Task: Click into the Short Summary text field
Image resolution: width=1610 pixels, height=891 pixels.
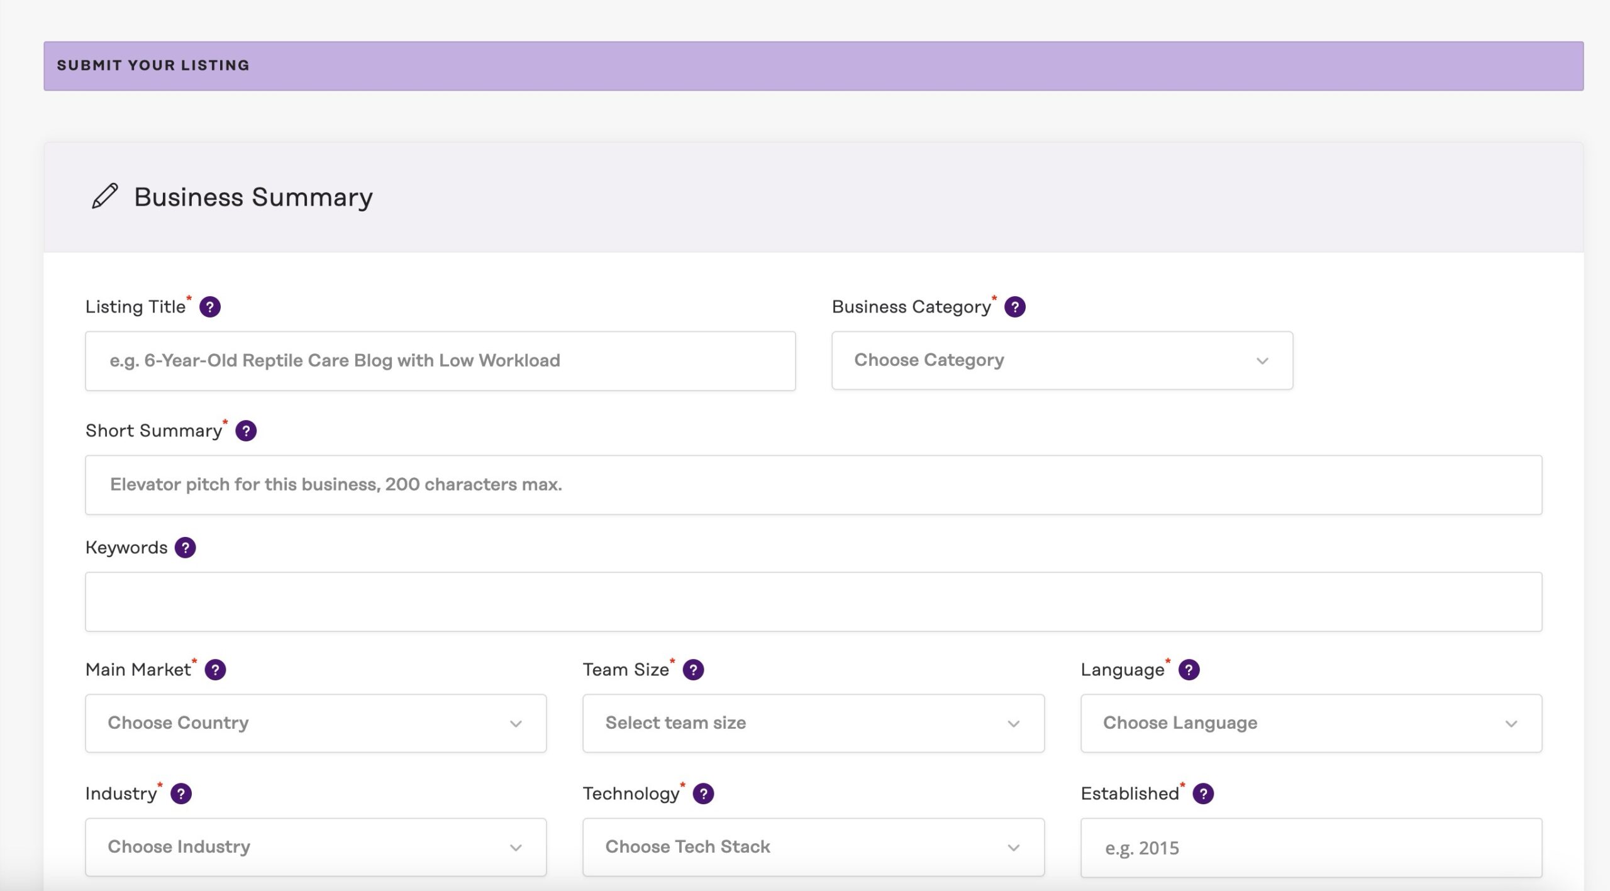Action: 814,485
